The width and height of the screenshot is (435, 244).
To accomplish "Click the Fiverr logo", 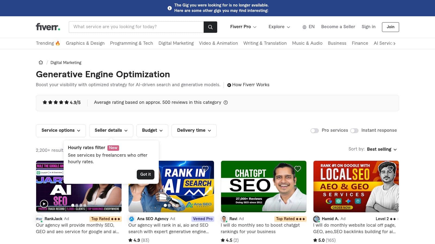I will click(x=48, y=27).
